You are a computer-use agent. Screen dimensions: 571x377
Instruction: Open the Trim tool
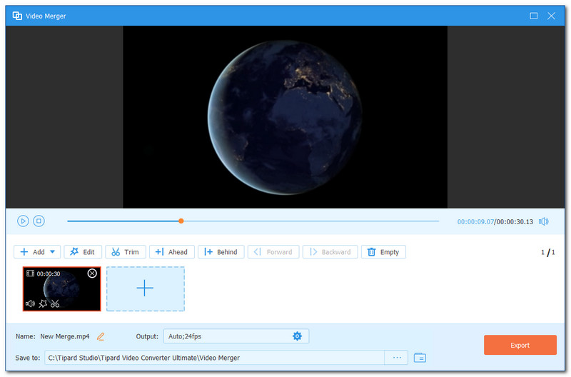click(126, 252)
